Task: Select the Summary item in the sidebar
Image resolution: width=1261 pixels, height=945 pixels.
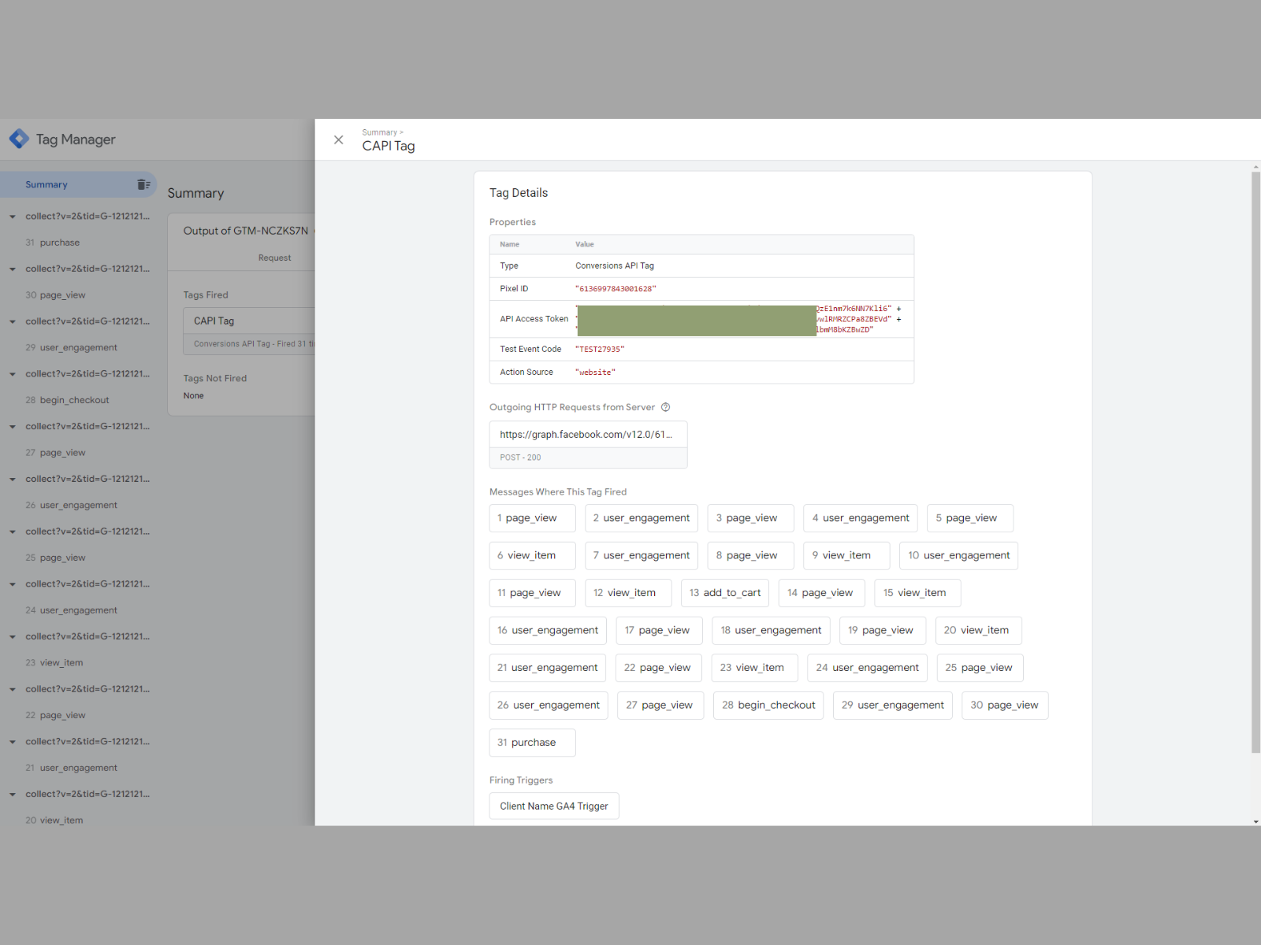Action: click(x=46, y=184)
